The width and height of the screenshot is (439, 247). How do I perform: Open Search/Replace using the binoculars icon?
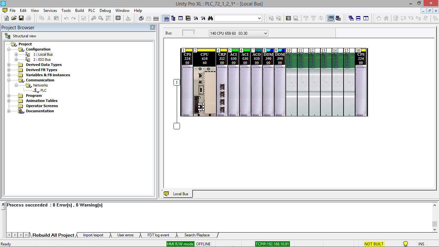tap(210, 18)
